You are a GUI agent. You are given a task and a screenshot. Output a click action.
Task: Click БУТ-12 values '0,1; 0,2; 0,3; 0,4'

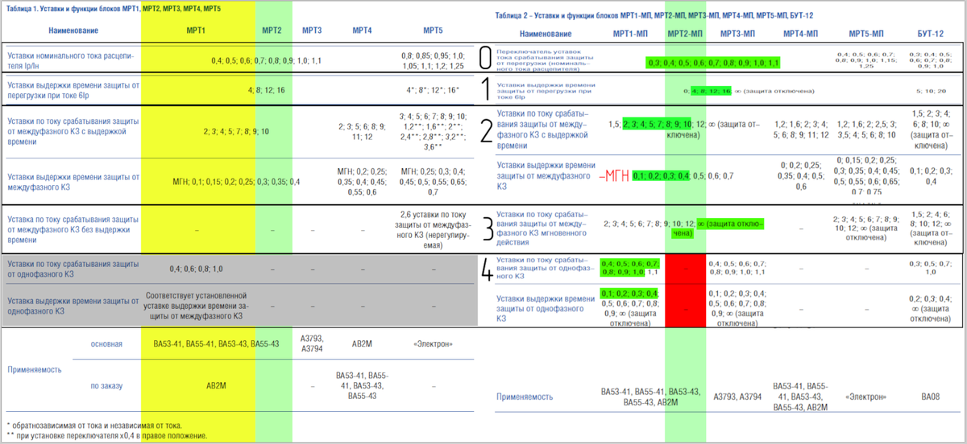pos(932,175)
